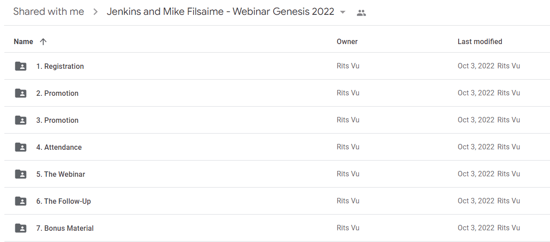
Task: Click the shared folder icon for 7. Bonus Material
Action: tap(21, 228)
